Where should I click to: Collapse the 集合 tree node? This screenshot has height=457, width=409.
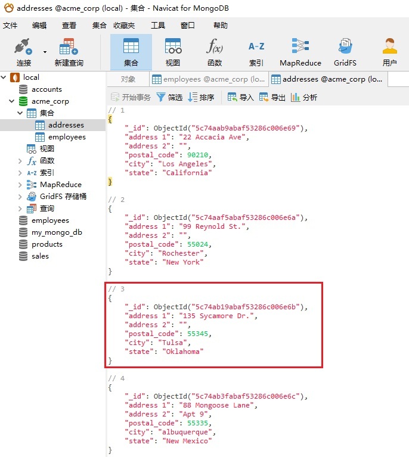tap(20, 113)
